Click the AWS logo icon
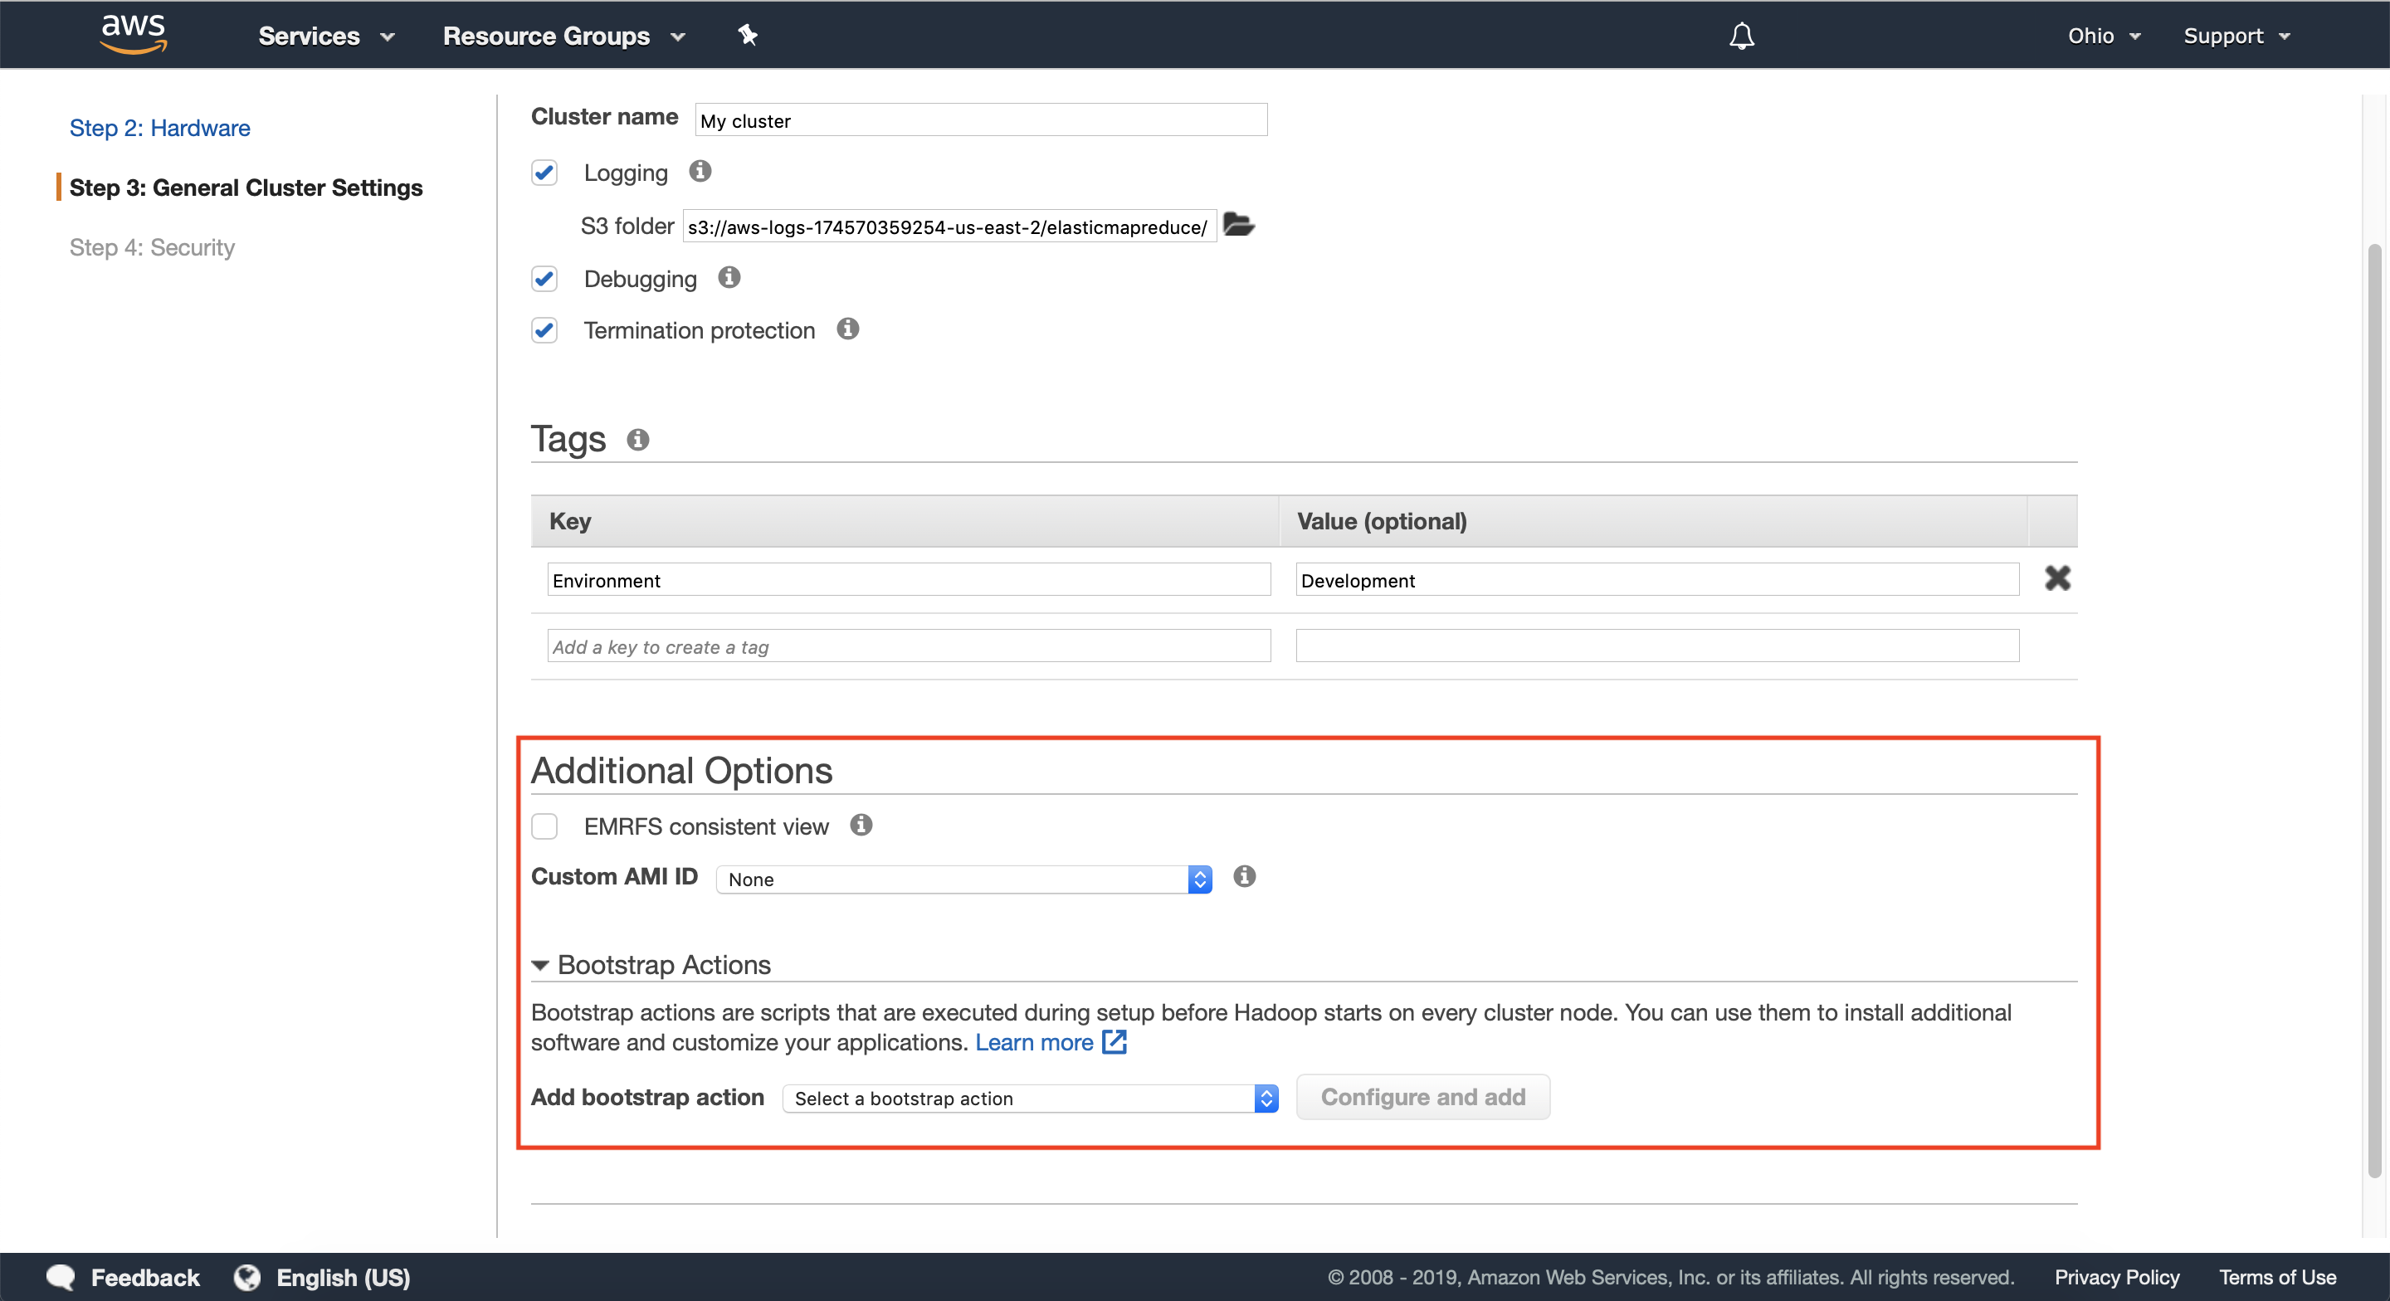 (x=134, y=34)
